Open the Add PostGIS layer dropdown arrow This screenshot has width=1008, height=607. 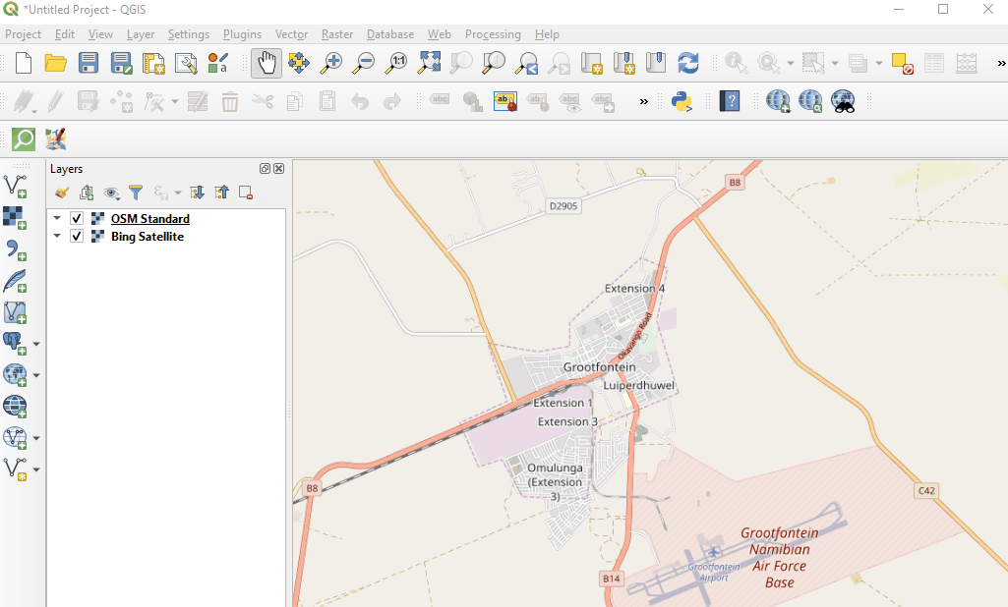pyautogui.click(x=36, y=345)
